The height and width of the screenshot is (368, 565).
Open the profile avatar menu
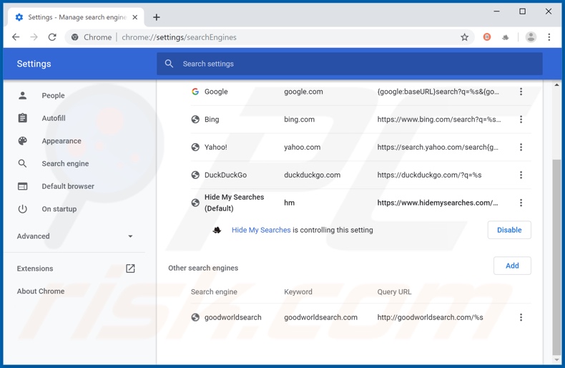[531, 37]
